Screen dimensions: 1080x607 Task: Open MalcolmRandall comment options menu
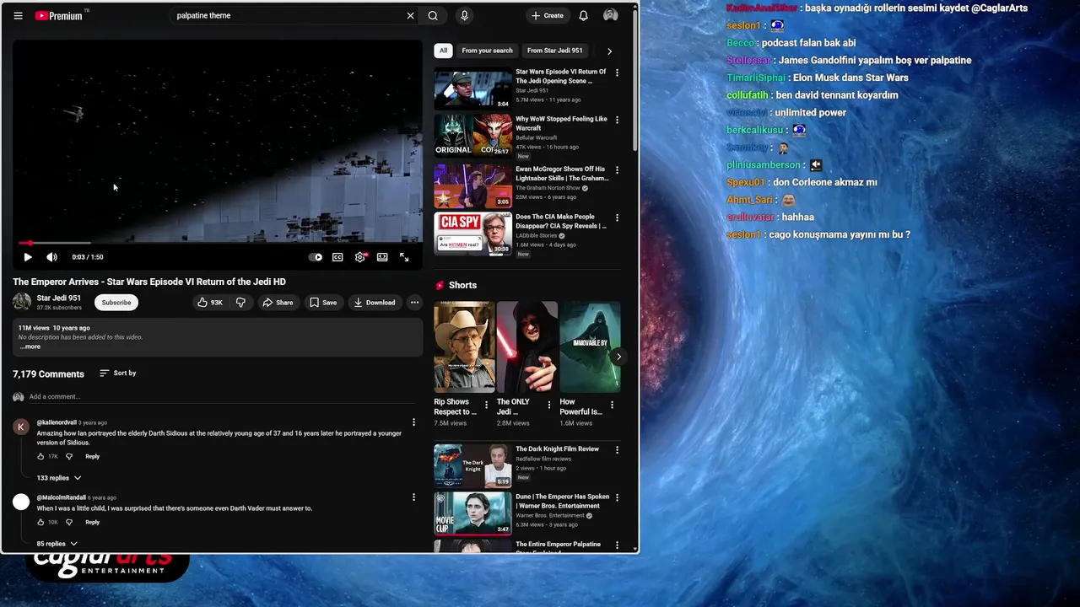coord(413,497)
